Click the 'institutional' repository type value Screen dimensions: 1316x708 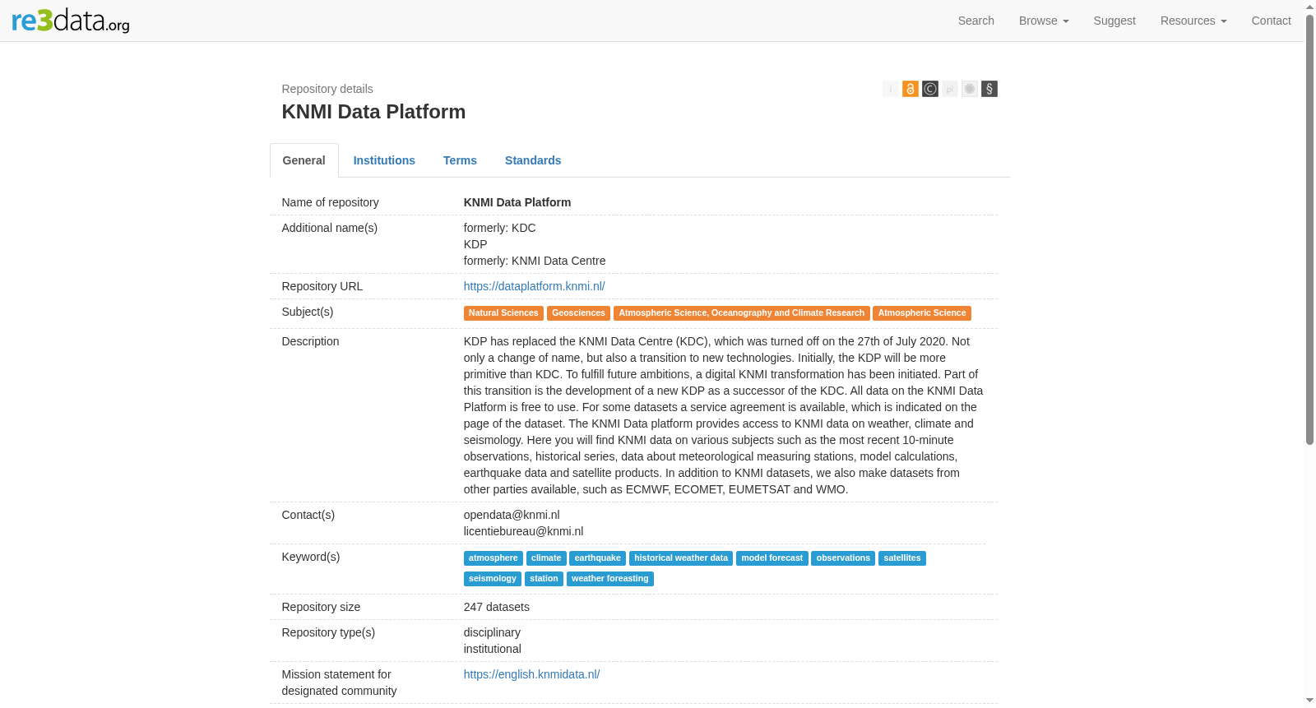[x=493, y=649]
